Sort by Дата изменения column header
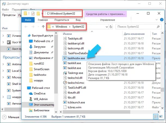The width and height of the screenshot is (166, 123). click(134, 34)
